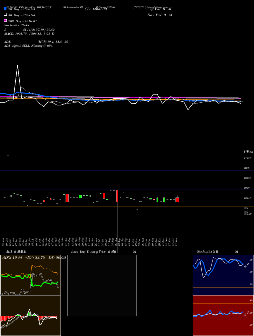The image size is (254, 336).
Task: Click the 'Stochastics & R SI' panel title
Action: point(217,251)
